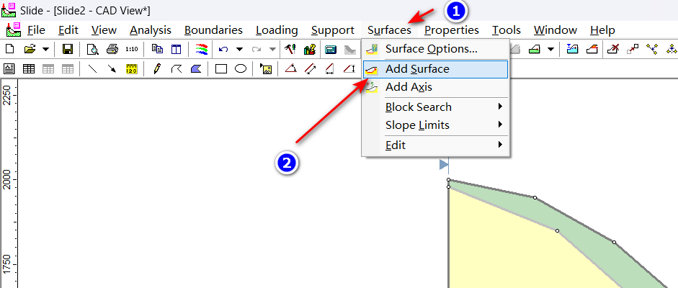Viewport: 678px width, 288px height.
Task: Click the delete boundary red X icon
Action: coord(613,49)
